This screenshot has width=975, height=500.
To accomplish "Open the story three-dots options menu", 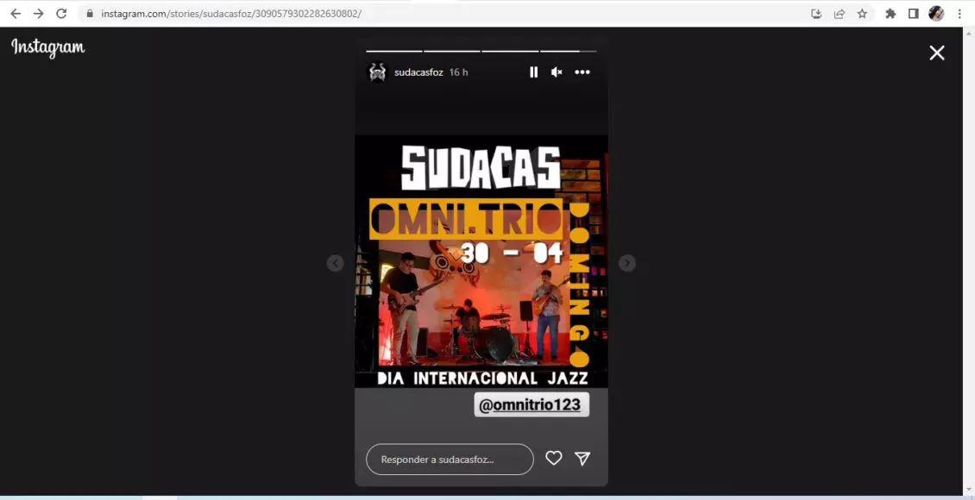I will tap(582, 72).
